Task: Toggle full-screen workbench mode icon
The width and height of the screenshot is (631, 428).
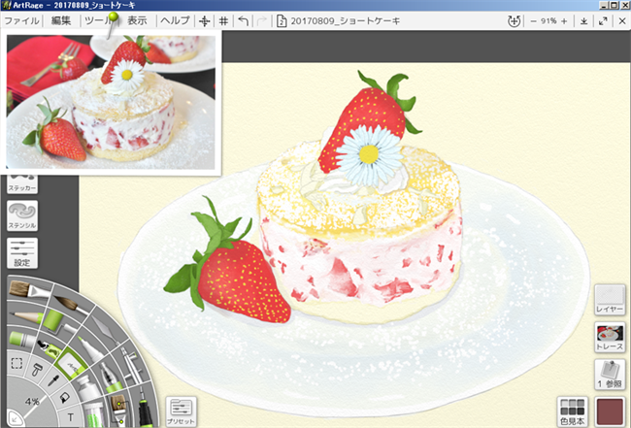Action: tap(603, 21)
